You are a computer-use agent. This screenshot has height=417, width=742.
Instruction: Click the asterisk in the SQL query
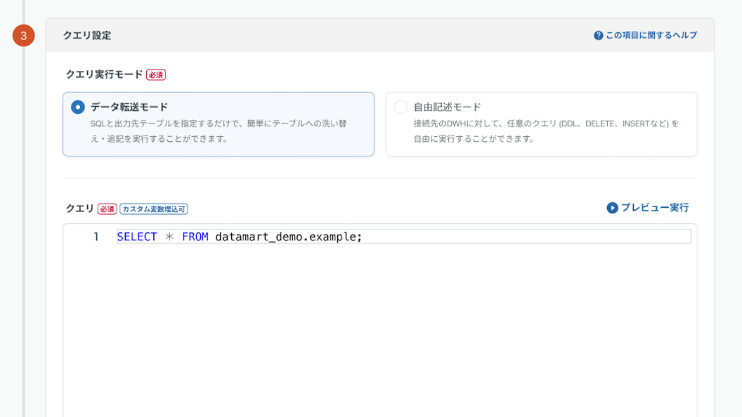169,237
